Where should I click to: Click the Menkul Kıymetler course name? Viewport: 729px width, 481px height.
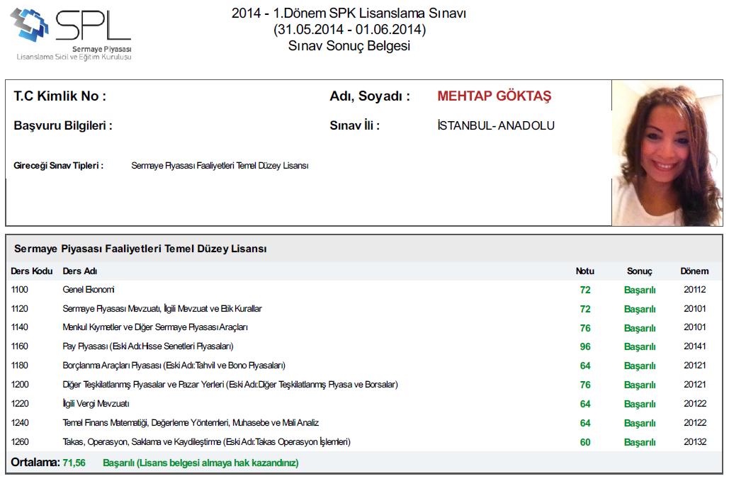click(155, 327)
